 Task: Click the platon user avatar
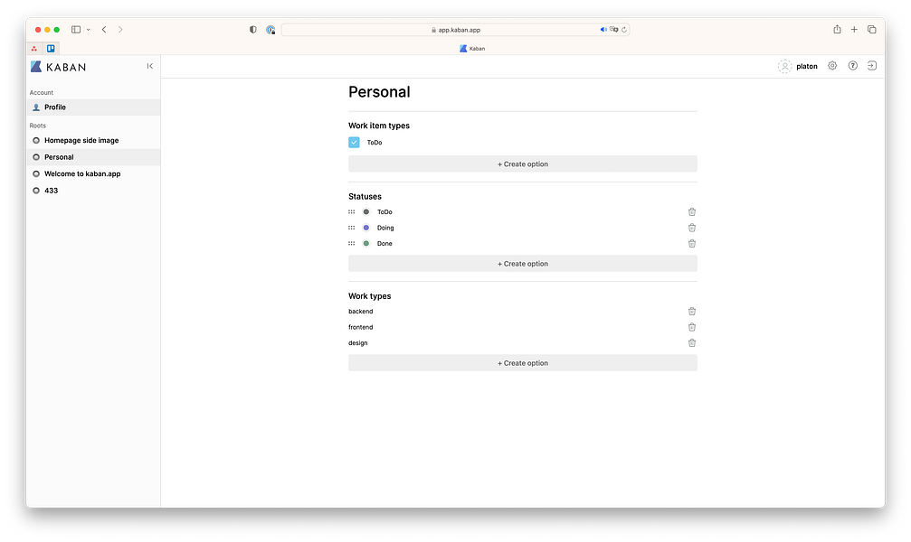[784, 66]
